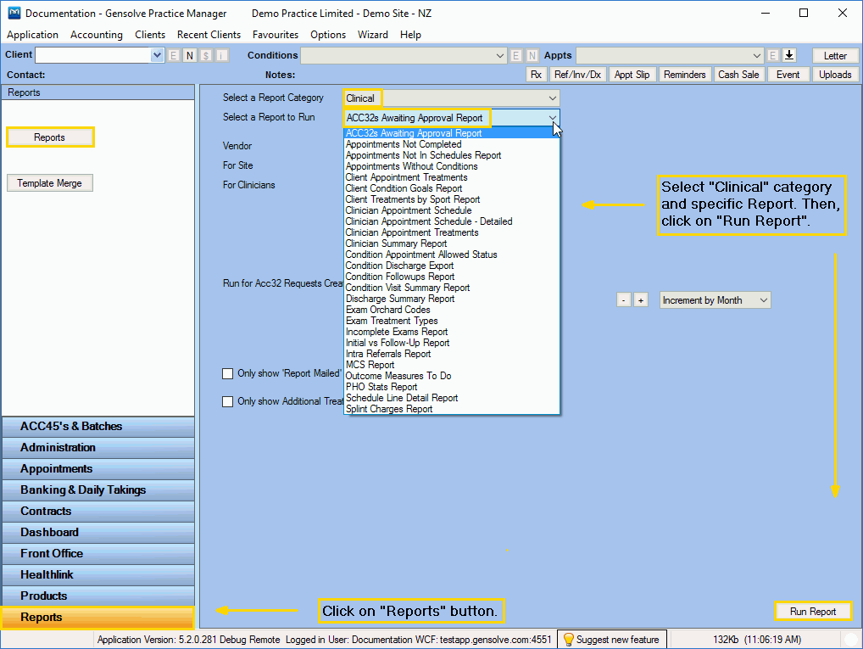Select Appointments Not Completed from the list
Viewport: 863px width, 649px height.
[x=451, y=144]
